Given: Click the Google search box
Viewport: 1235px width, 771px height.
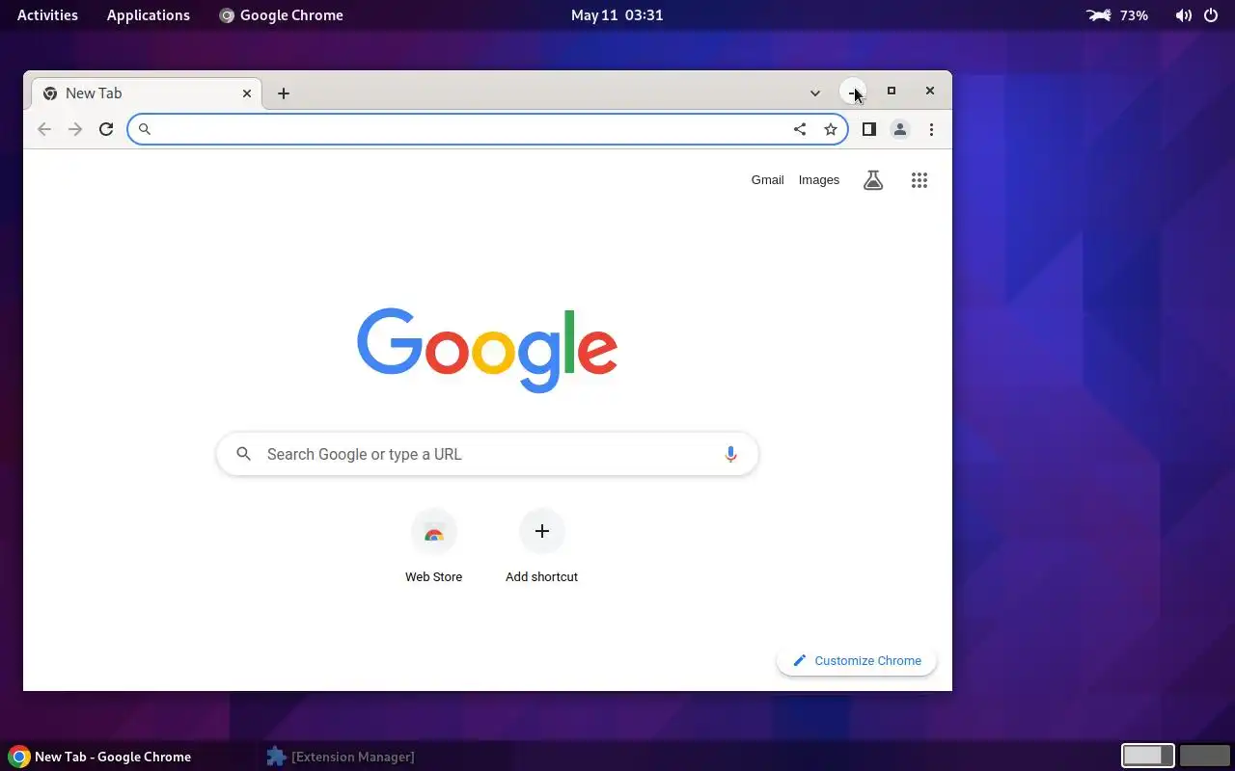Looking at the screenshot, I should point(487,454).
